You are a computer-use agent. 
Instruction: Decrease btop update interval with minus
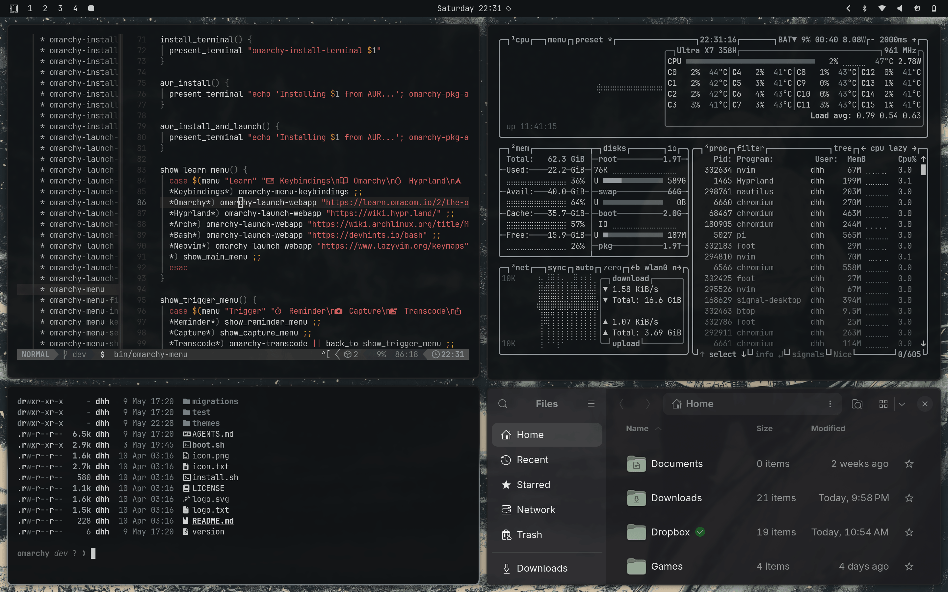pyautogui.click(x=872, y=39)
